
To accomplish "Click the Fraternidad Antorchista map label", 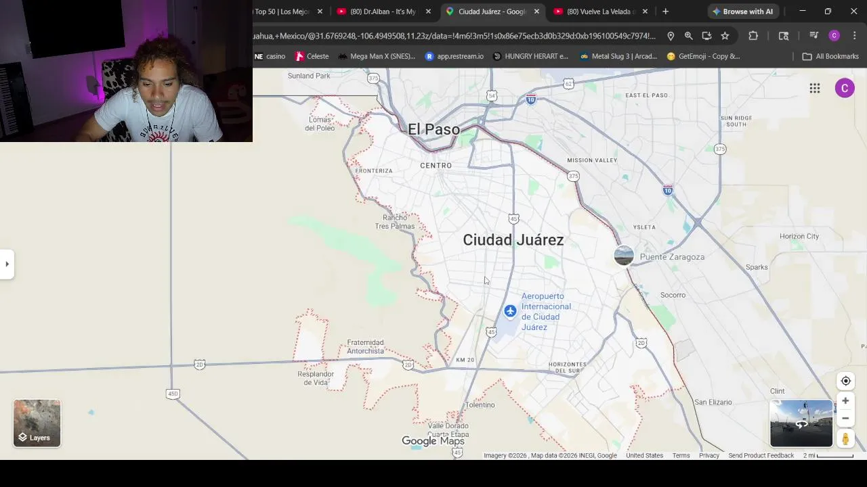I will tap(365, 347).
